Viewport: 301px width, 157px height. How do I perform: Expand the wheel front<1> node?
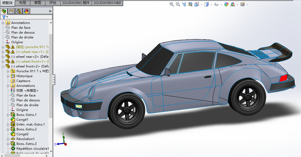click(x=3, y=62)
